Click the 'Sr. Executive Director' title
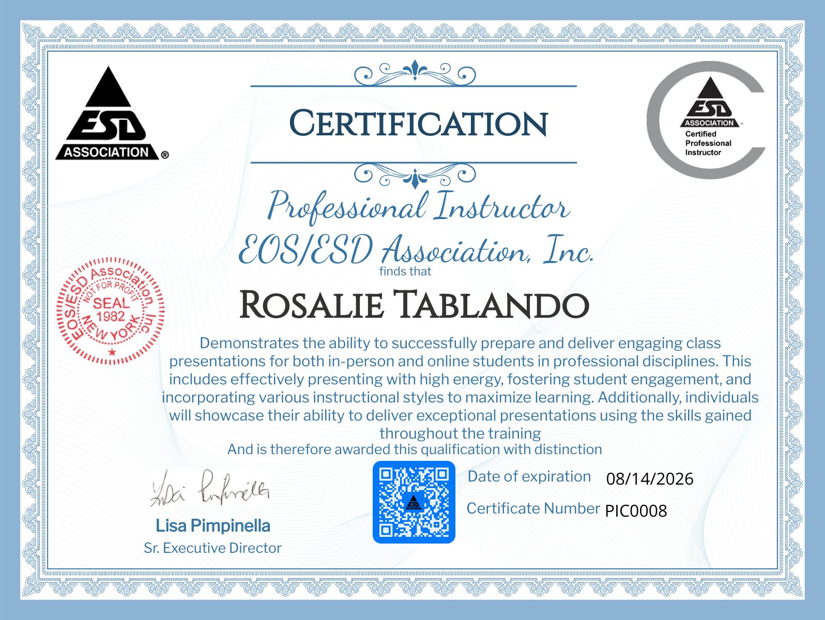The image size is (825, 620). [212, 548]
